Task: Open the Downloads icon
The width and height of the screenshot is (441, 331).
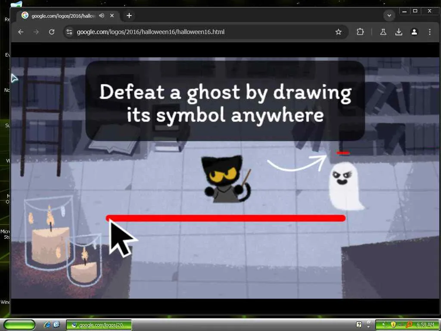Action: point(398,32)
